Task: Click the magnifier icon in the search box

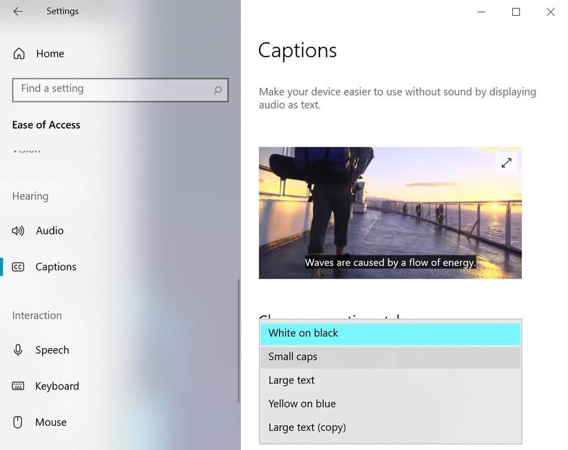Action: (x=216, y=90)
